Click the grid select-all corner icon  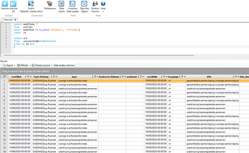[x=4, y=77]
